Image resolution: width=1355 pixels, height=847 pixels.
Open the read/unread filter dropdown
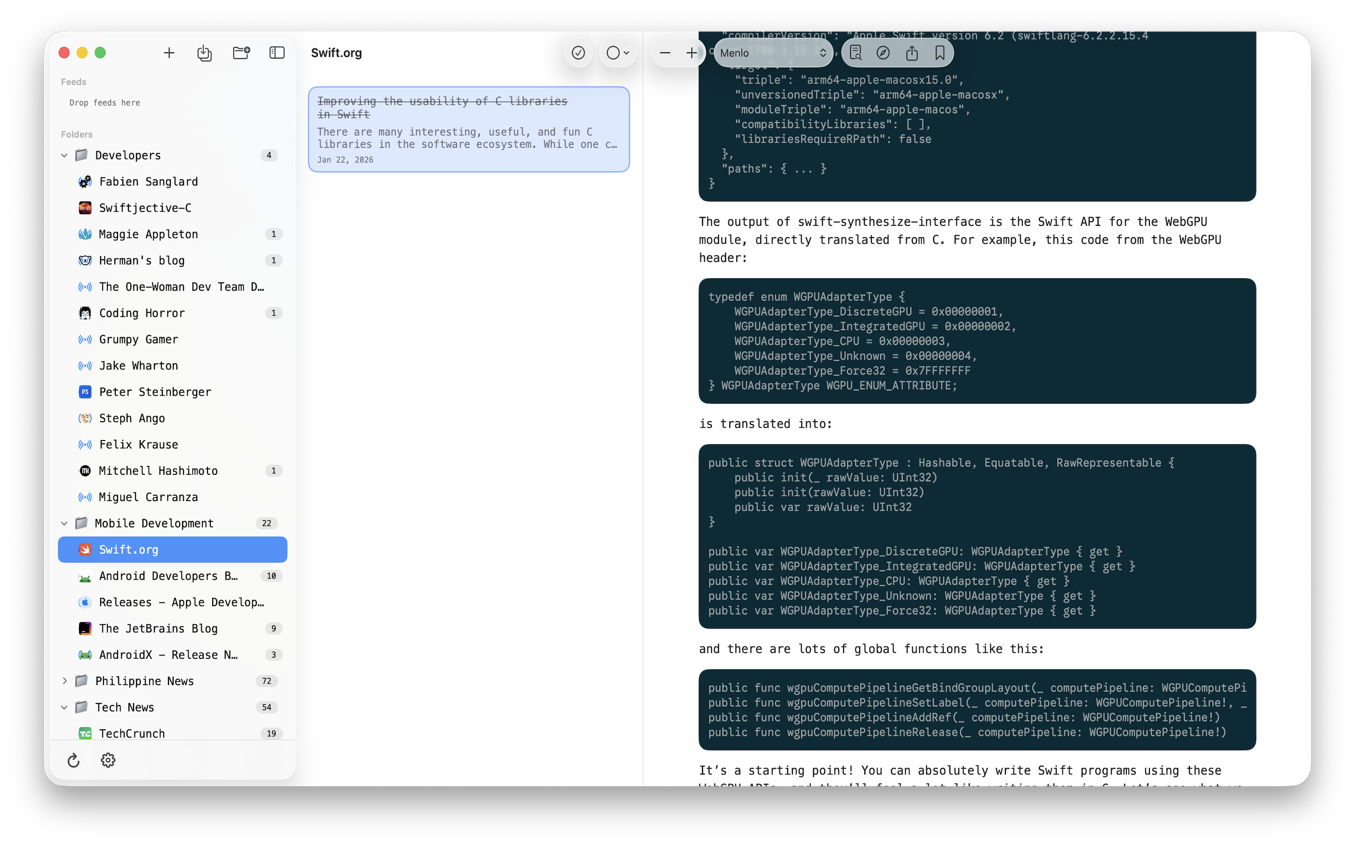[x=618, y=53]
